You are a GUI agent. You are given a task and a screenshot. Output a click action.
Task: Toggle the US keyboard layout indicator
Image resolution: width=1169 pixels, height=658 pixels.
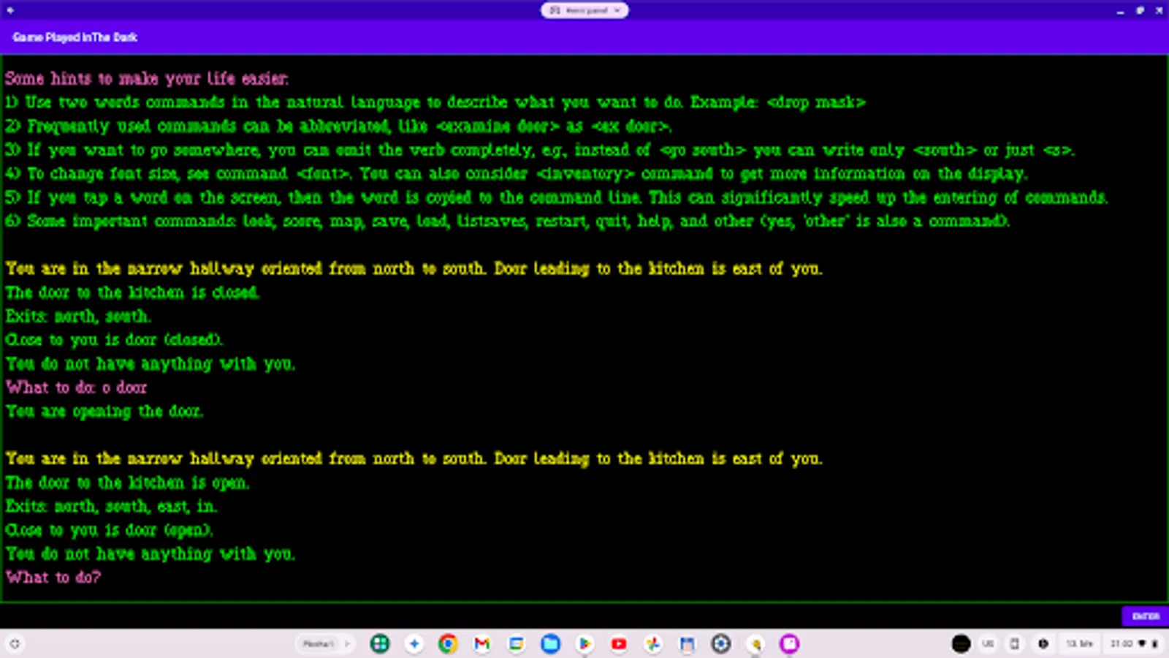[989, 644]
